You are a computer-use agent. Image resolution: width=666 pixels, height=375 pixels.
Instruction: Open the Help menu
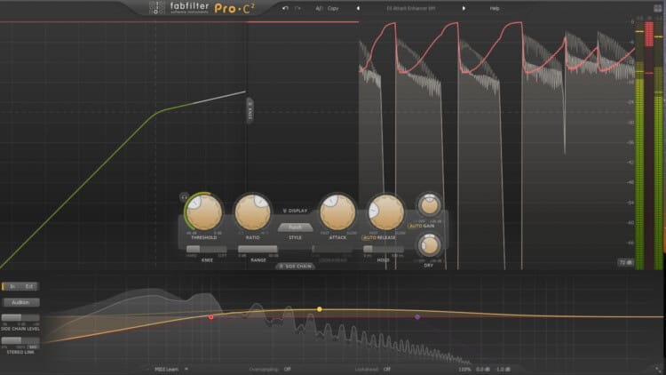tap(495, 8)
